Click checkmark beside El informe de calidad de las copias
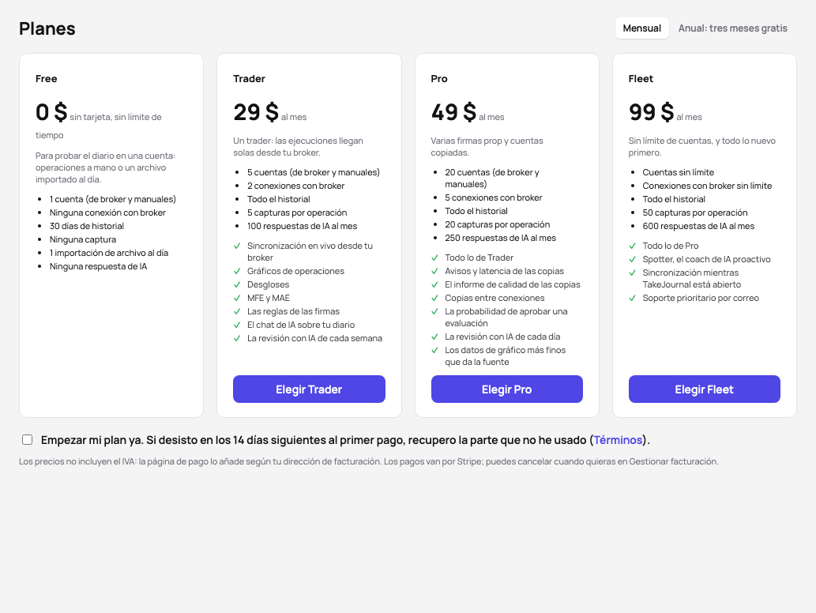816x613 pixels. tap(434, 284)
